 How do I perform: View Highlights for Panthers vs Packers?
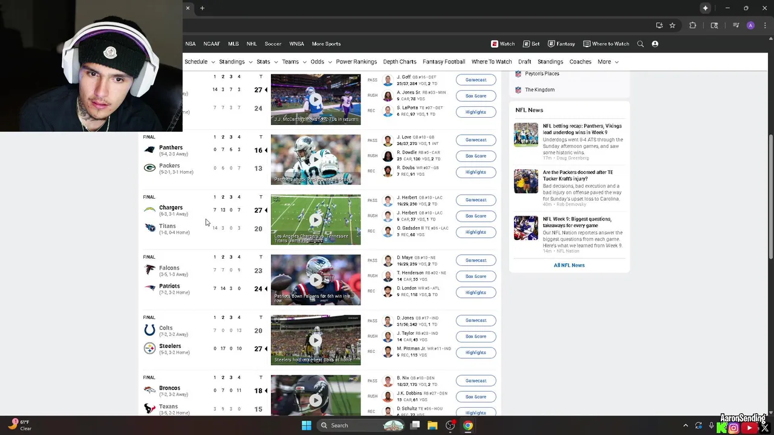[x=476, y=172]
